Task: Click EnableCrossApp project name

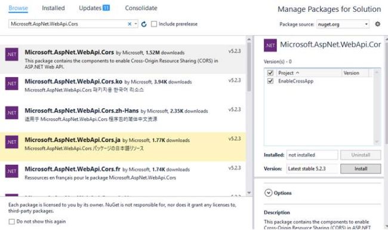Action: coord(295,81)
